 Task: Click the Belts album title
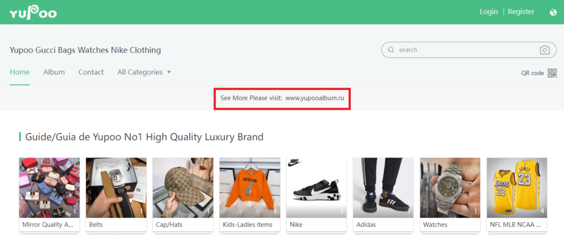pyautogui.click(x=96, y=225)
